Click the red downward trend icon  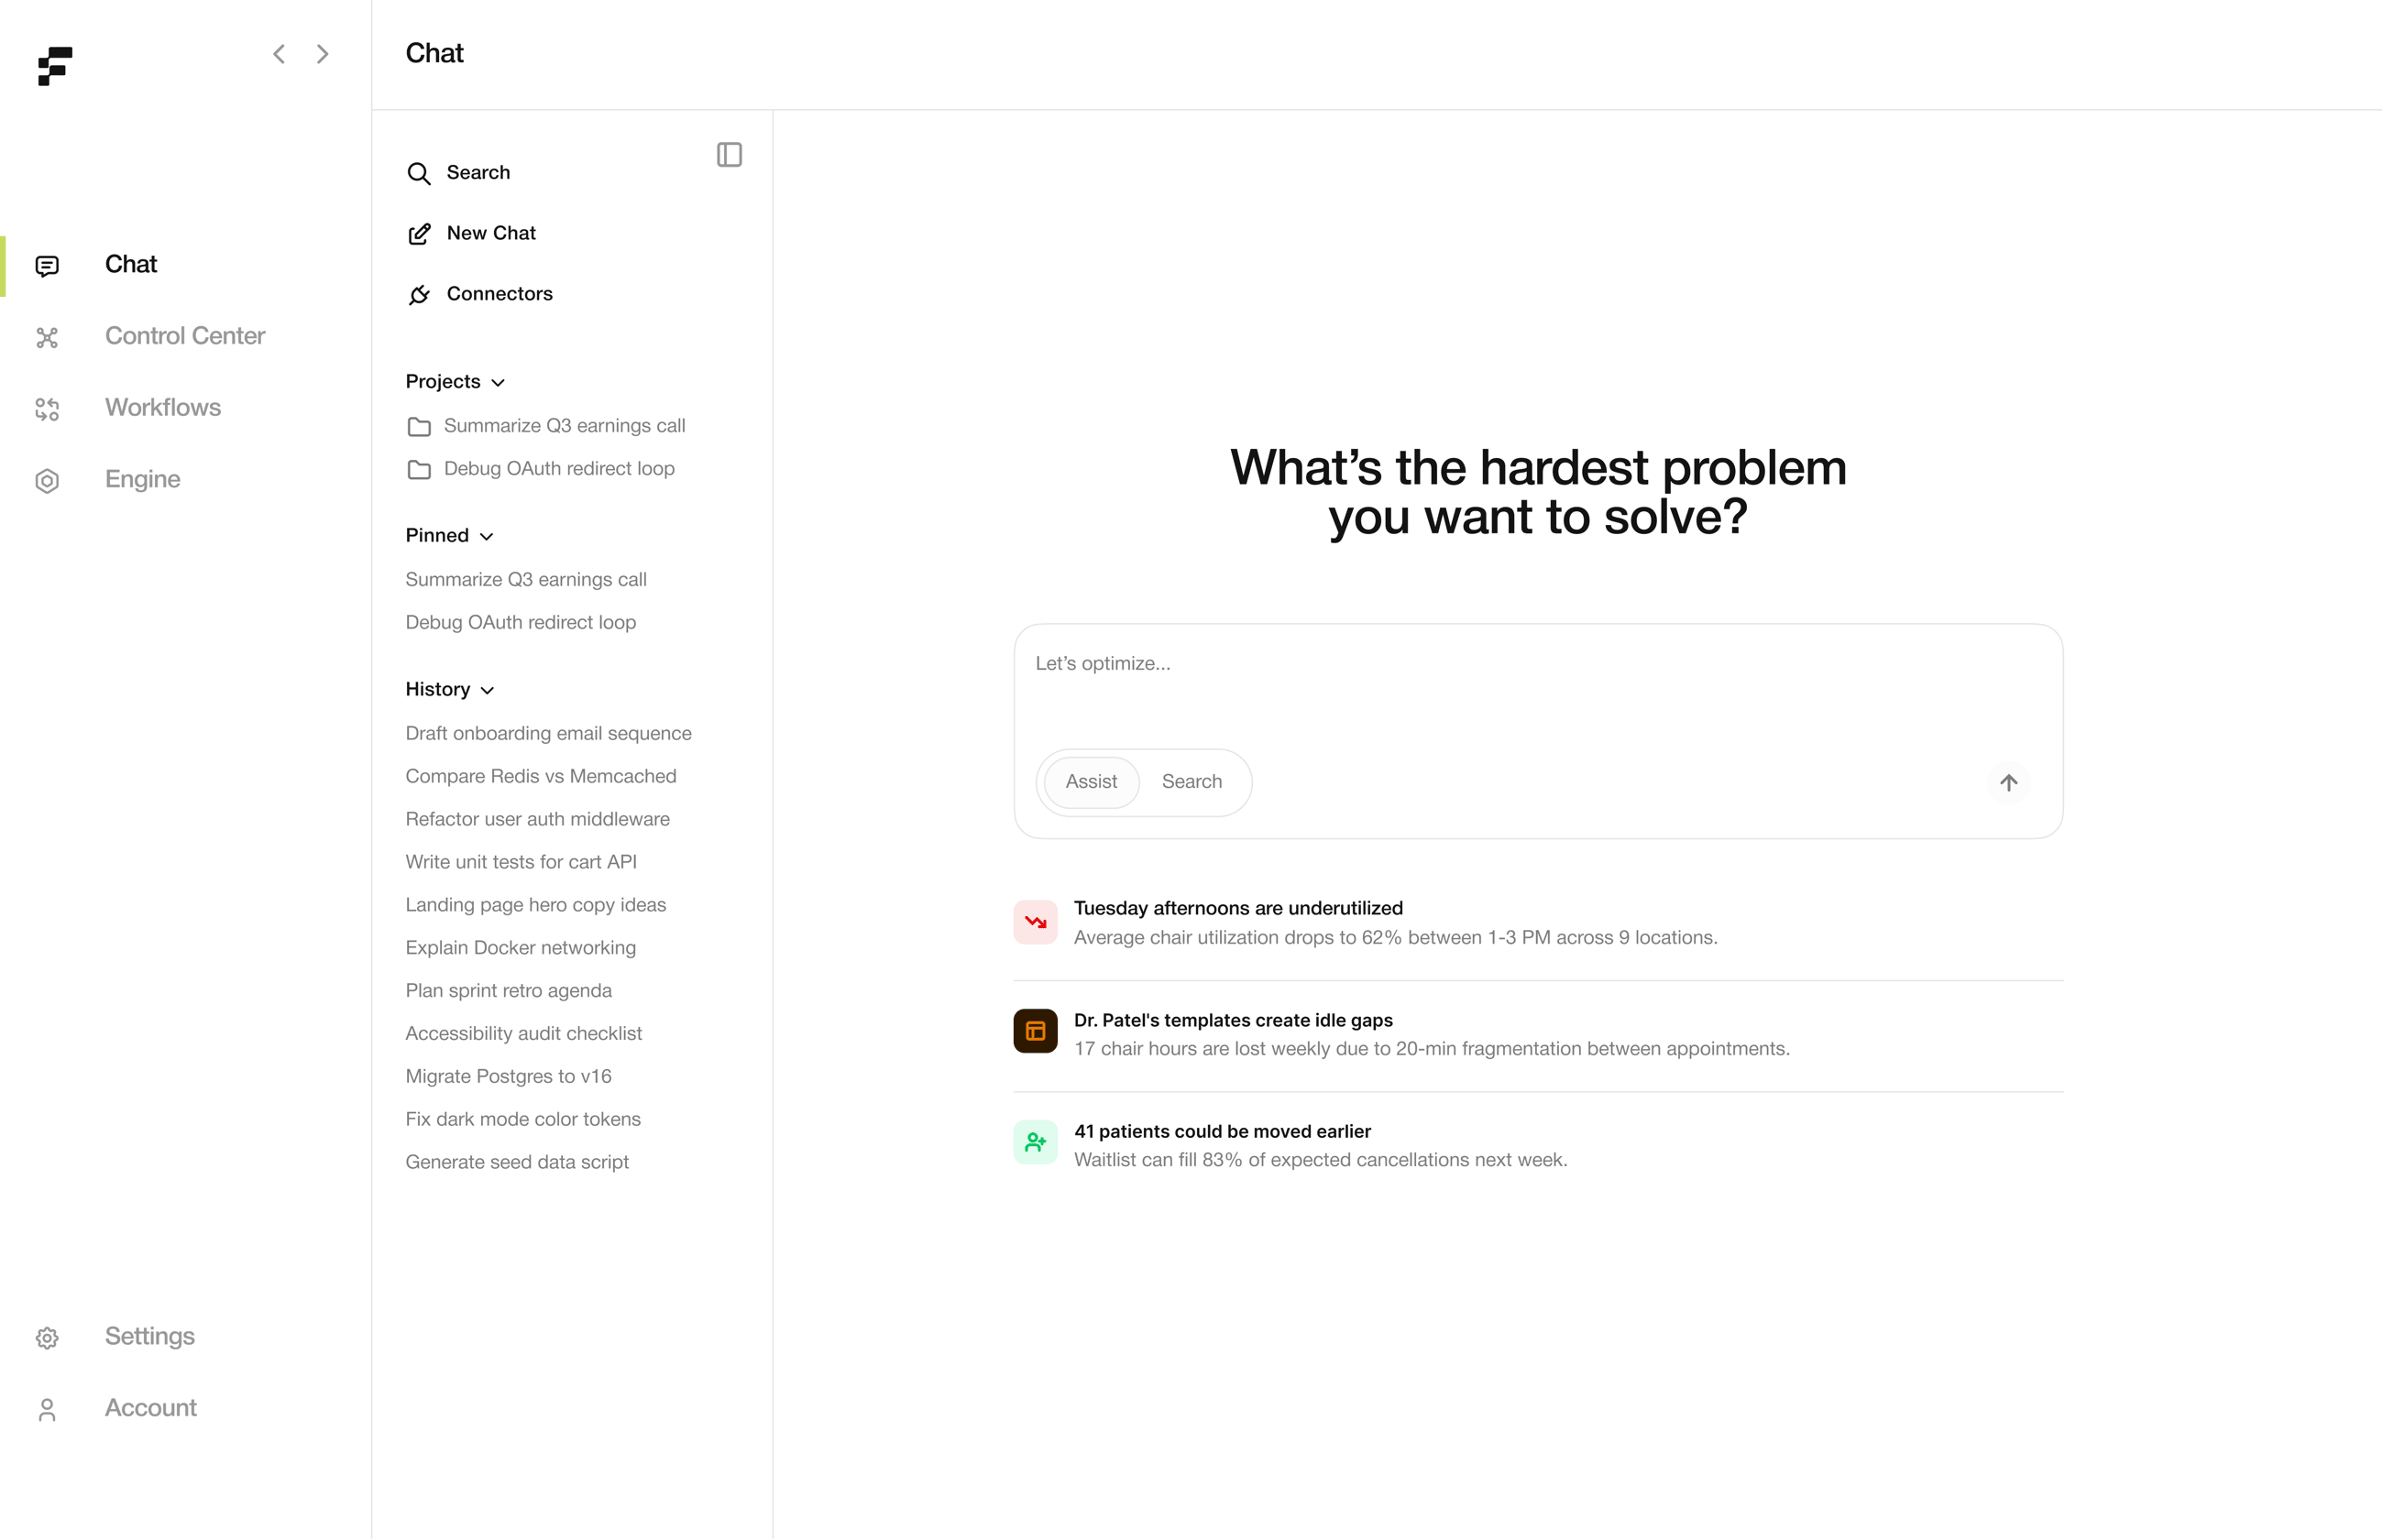point(1036,922)
